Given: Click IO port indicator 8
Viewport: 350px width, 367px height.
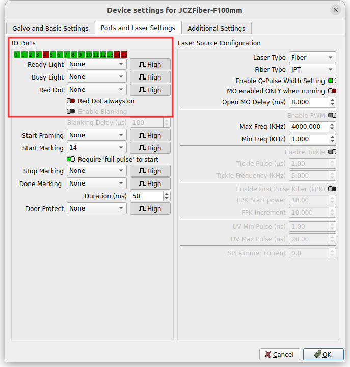Looking at the screenshot, I should [74, 55].
